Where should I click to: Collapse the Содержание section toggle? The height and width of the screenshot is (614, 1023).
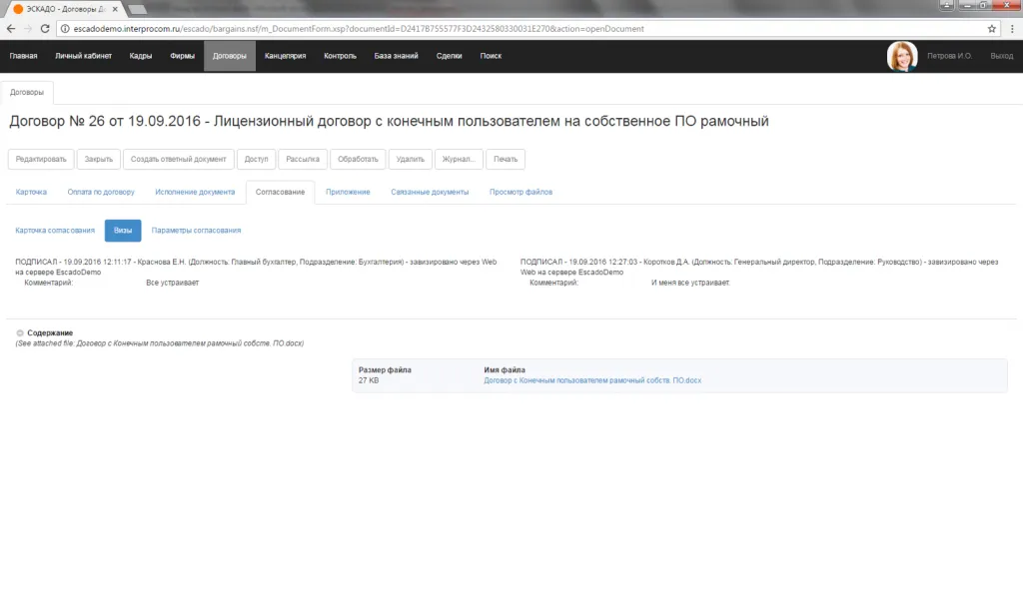(x=20, y=332)
